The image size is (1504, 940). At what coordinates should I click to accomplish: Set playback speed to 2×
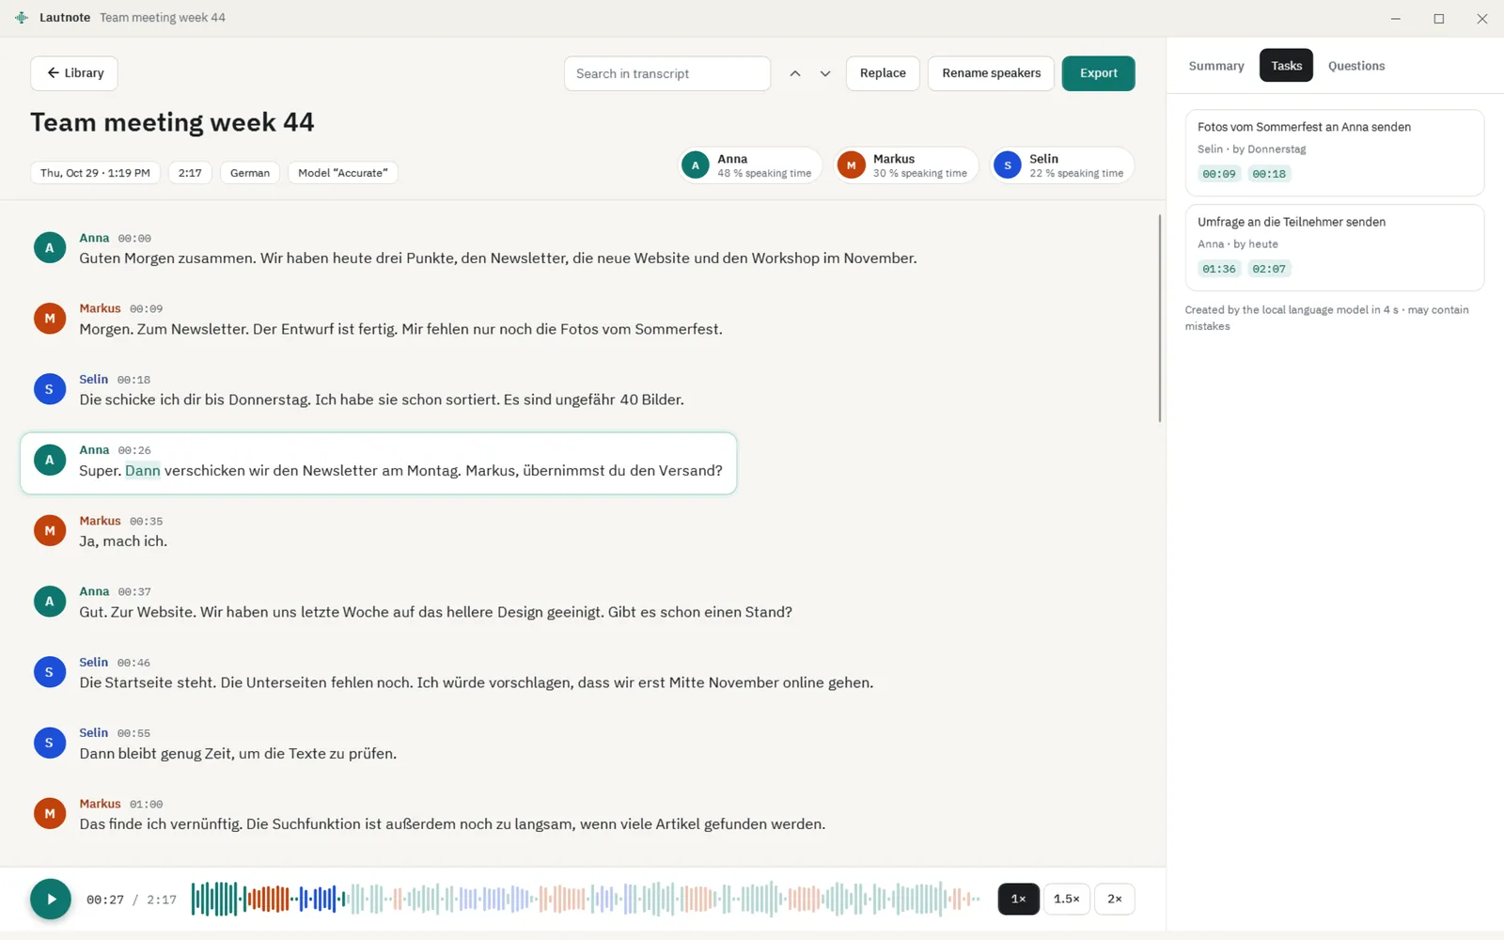pyautogui.click(x=1114, y=899)
